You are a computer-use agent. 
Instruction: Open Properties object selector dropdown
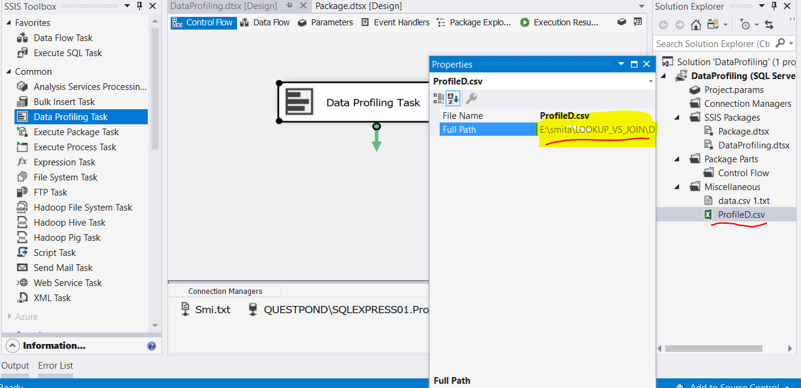point(651,81)
